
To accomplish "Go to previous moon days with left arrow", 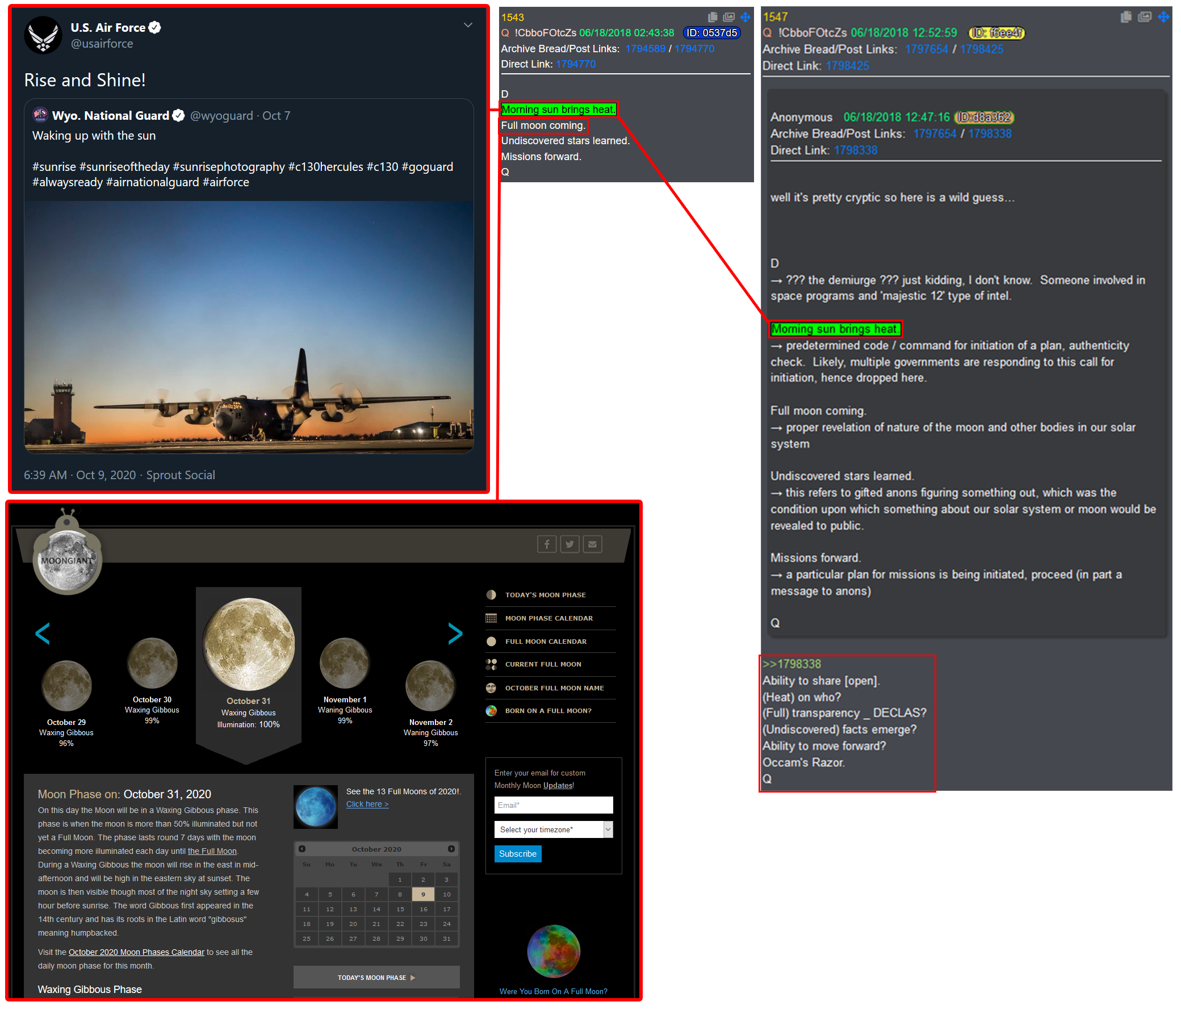I will [x=43, y=633].
